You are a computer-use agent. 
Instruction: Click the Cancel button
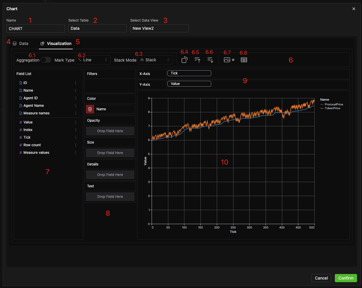point(321,278)
